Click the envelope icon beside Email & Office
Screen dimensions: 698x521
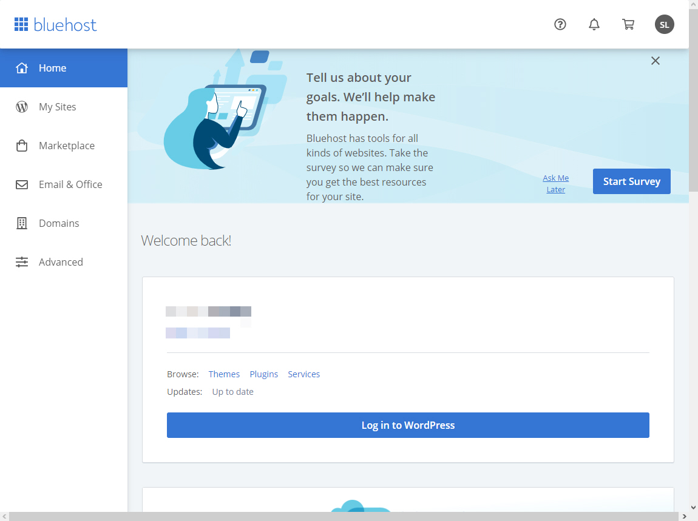[x=22, y=184]
